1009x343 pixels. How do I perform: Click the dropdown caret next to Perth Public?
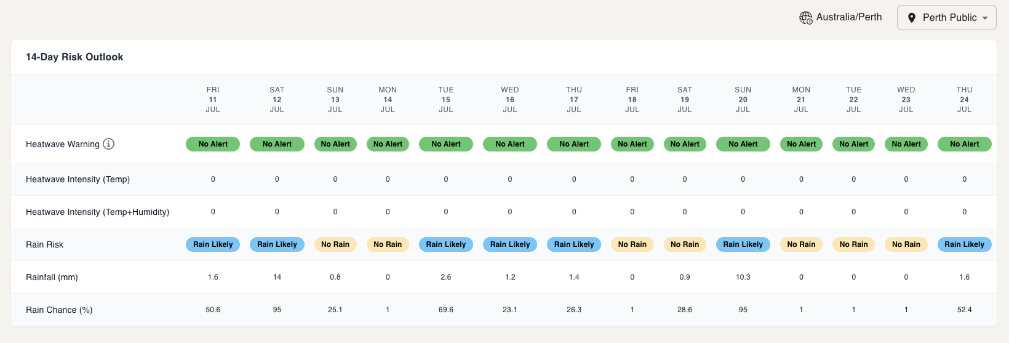pyautogui.click(x=985, y=18)
